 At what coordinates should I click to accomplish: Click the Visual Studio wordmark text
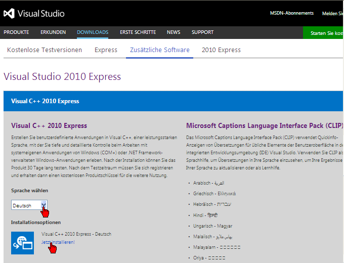pyautogui.click(x=41, y=14)
